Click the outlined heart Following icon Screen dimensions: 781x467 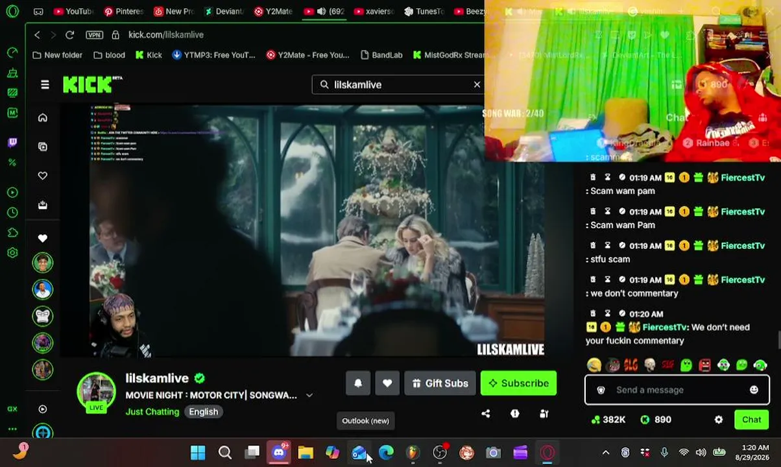point(43,176)
